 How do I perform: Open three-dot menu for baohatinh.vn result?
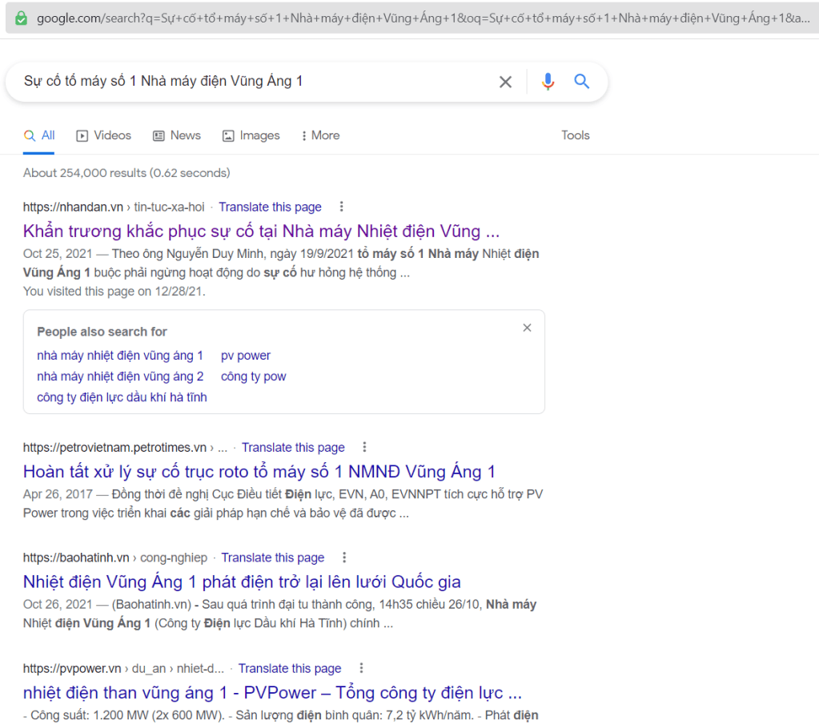pos(344,558)
